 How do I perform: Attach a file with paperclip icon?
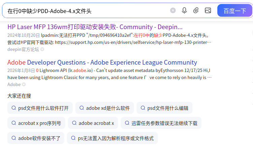click(196, 11)
